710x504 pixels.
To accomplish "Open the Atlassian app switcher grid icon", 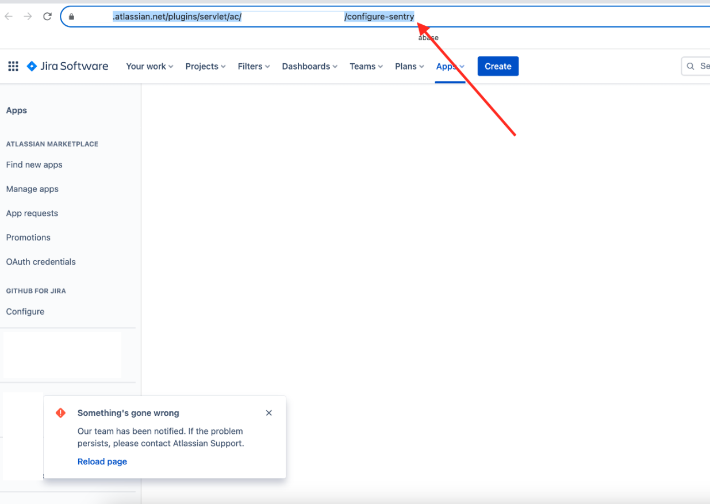I will coord(13,66).
